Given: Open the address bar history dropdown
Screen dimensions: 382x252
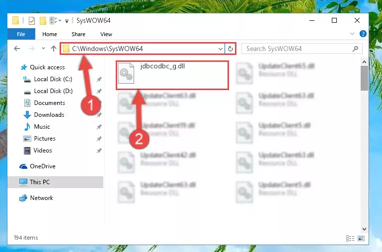Looking at the screenshot, I should pyautogui.click(x=220, y=49).
